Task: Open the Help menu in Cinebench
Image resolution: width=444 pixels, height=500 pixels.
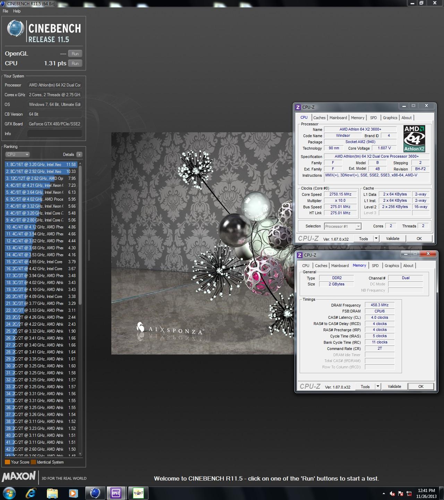Action: 17,11
